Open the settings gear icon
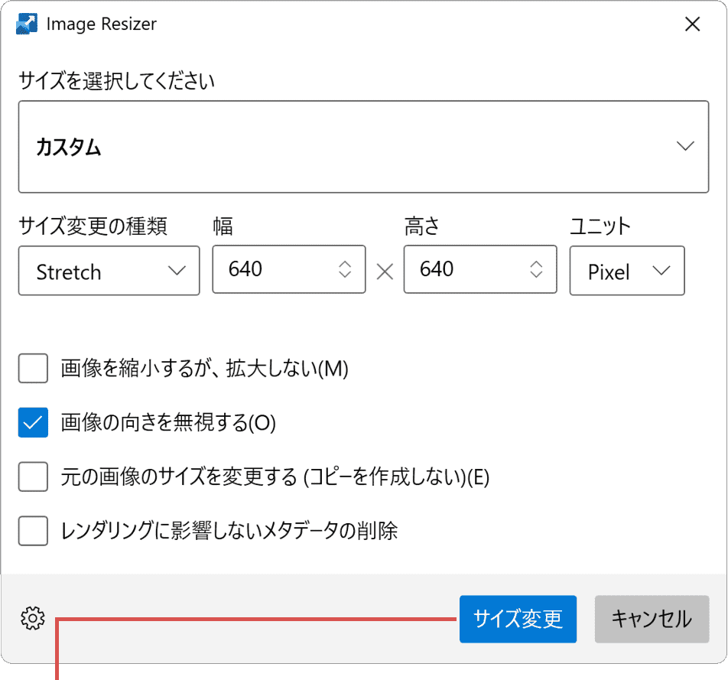Screen dimensions: 728x680 (32, 618)
